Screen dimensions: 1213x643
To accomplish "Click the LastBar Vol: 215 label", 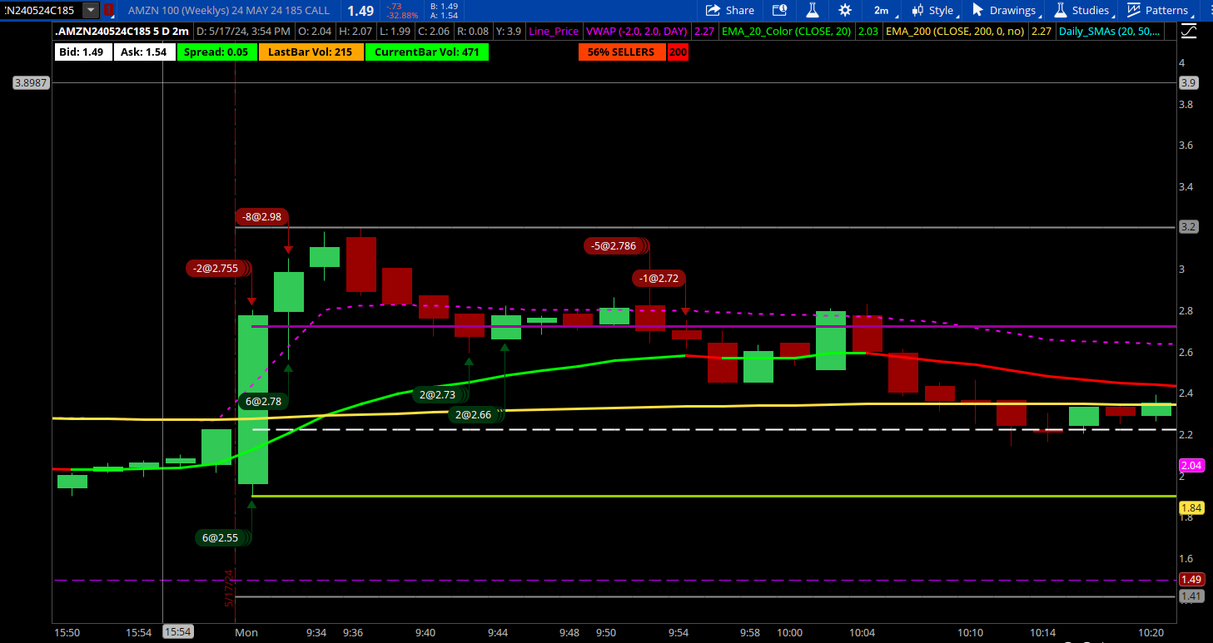I will pos(311,52).
